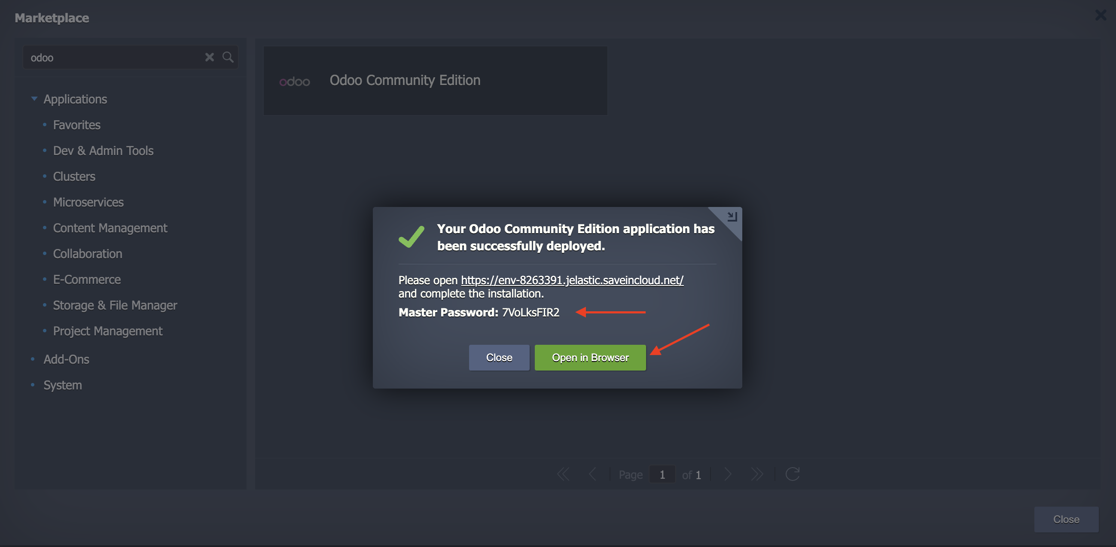
Task: Select the Collaboration category
Action: [88, 254]
